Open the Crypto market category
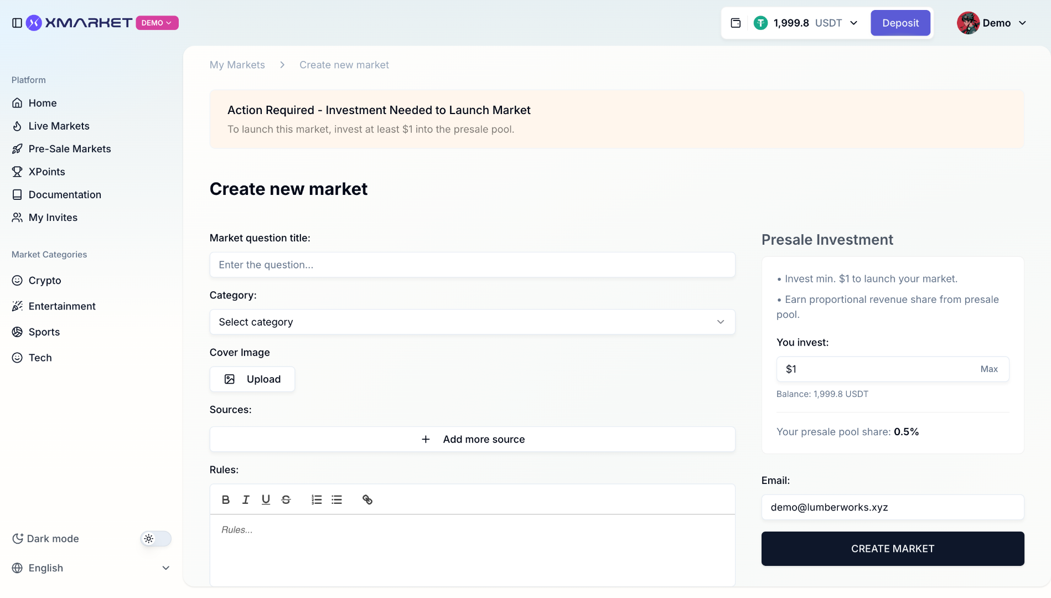 pos(45,281)
